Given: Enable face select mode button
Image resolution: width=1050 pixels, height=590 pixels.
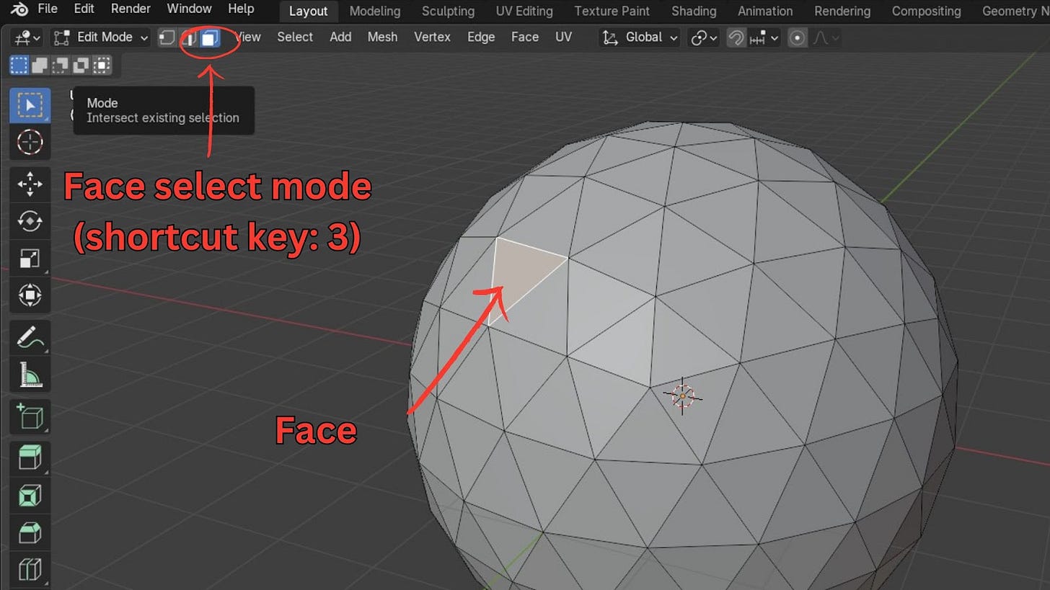Looking at the screenshot, I should click(209, 37).
